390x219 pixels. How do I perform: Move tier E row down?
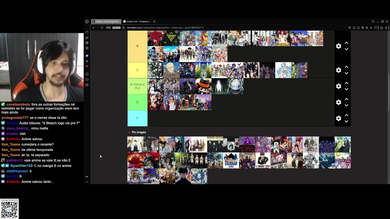346,105
